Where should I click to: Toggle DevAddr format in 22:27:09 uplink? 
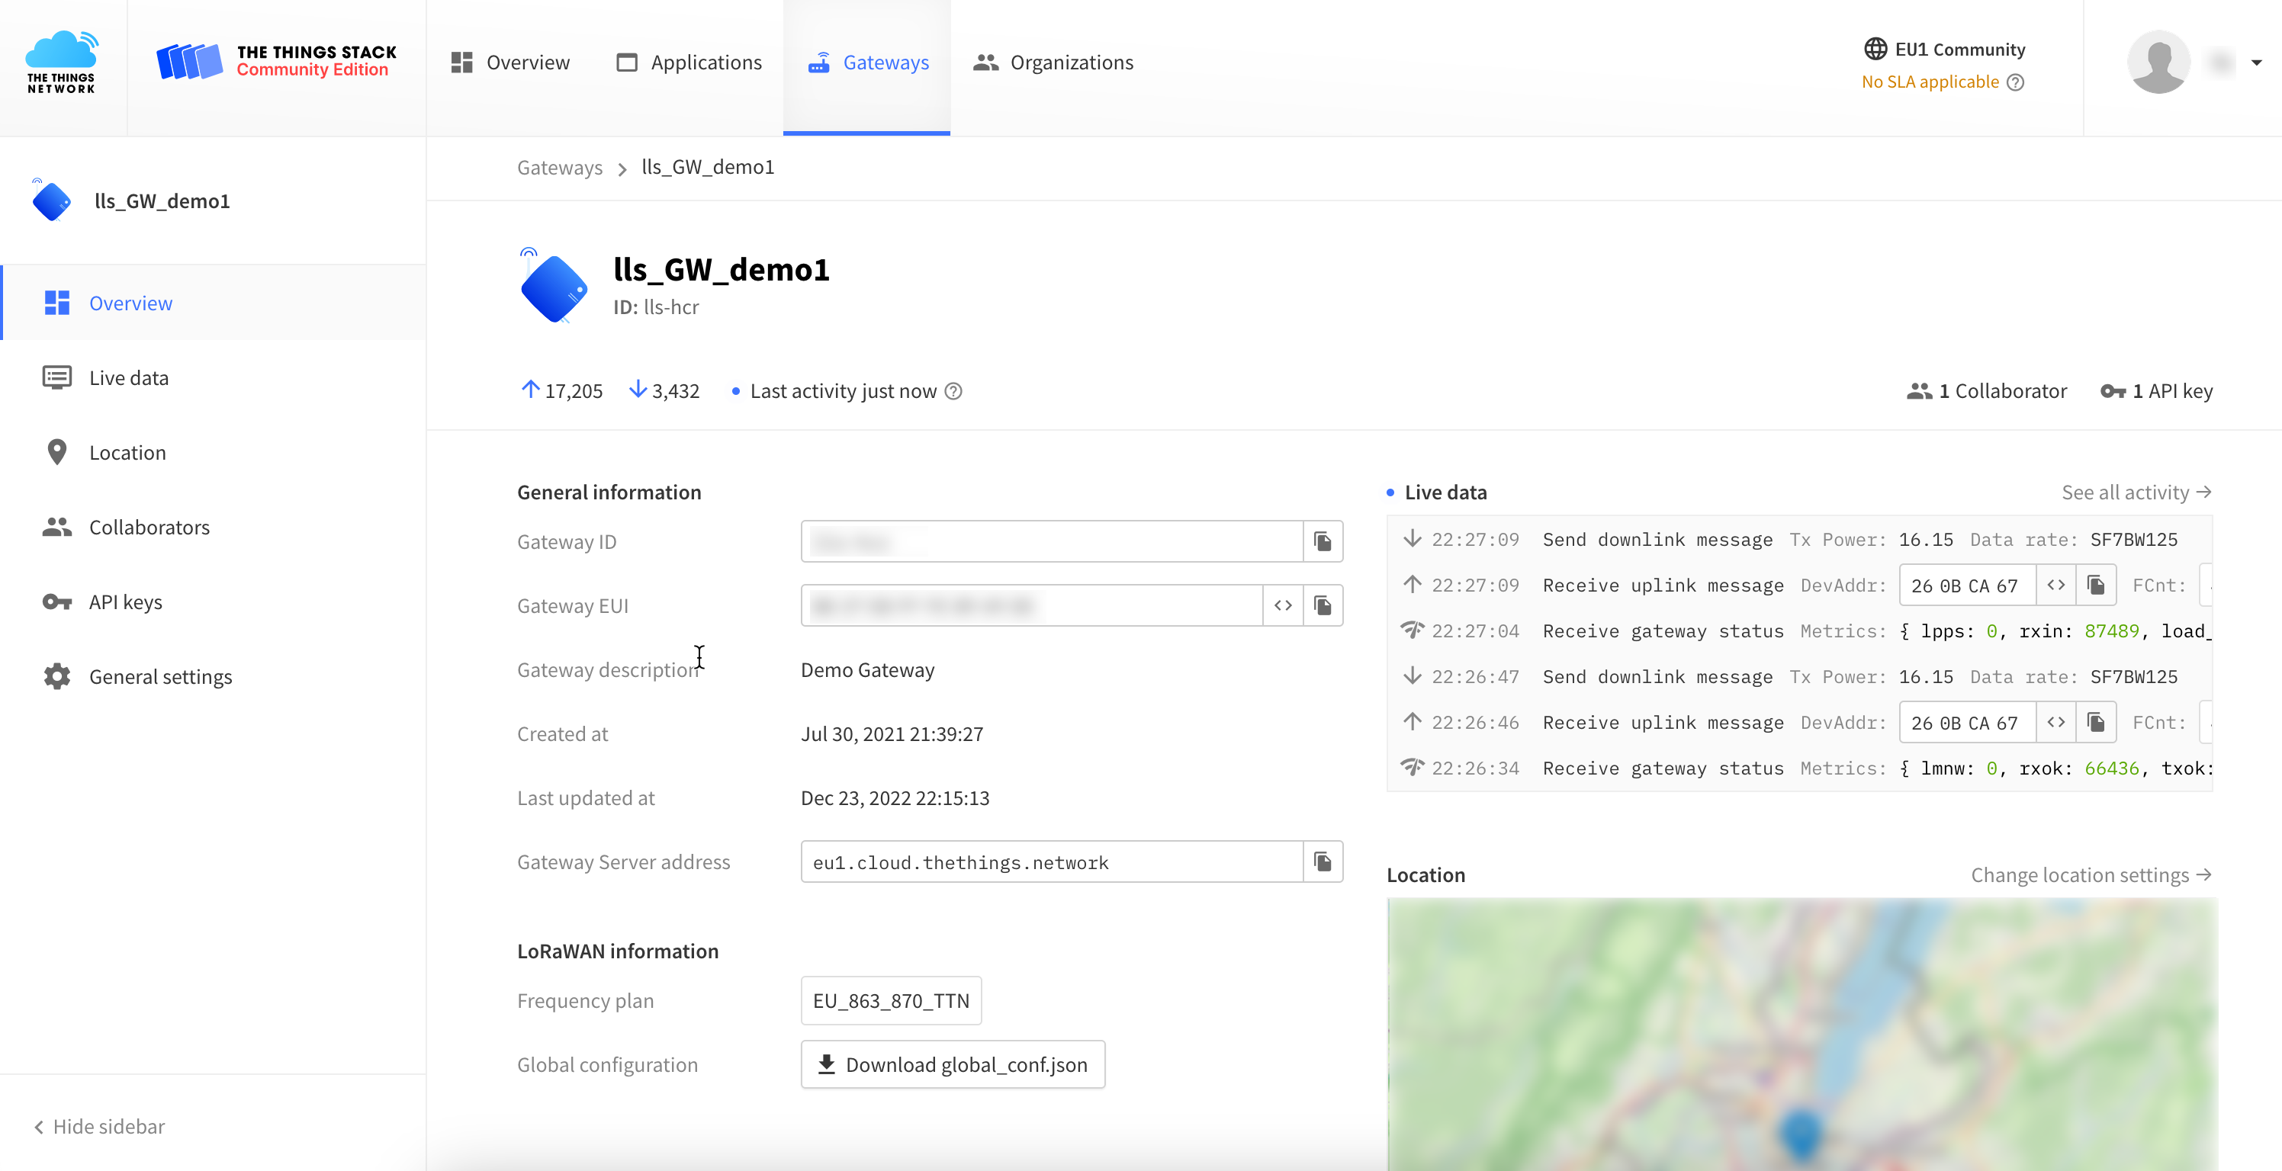[2056, 585]
